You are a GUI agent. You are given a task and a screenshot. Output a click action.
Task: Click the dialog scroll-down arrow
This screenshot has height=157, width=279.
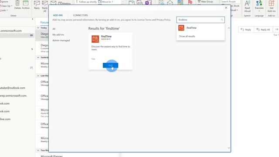pyautogui.click(x=228, y=148)
